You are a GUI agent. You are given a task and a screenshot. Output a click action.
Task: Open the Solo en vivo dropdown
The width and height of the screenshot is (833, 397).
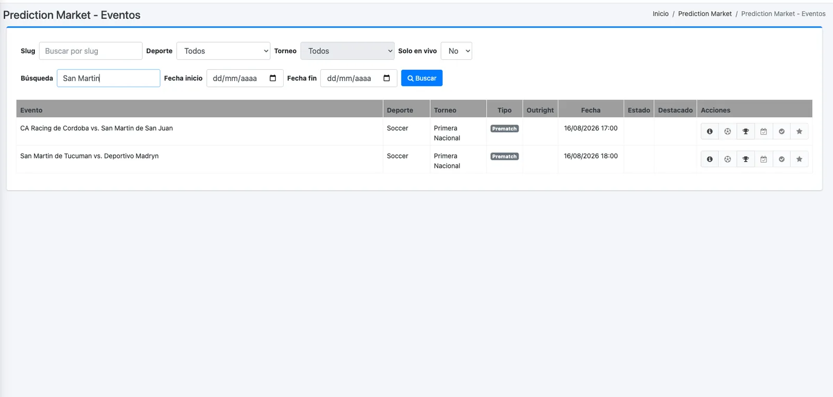pos(457,51)
